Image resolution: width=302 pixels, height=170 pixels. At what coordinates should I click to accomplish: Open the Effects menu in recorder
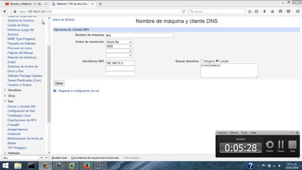click(x=234, y=133)
